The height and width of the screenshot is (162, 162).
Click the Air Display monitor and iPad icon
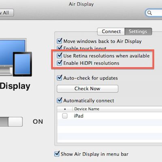pos(16,58)
